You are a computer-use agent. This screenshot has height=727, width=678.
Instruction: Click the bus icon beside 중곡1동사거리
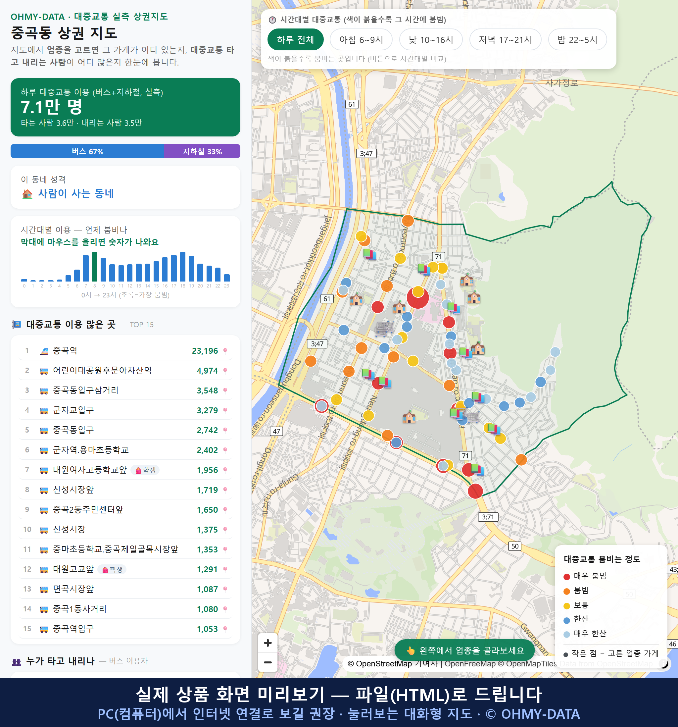point(44,609)
